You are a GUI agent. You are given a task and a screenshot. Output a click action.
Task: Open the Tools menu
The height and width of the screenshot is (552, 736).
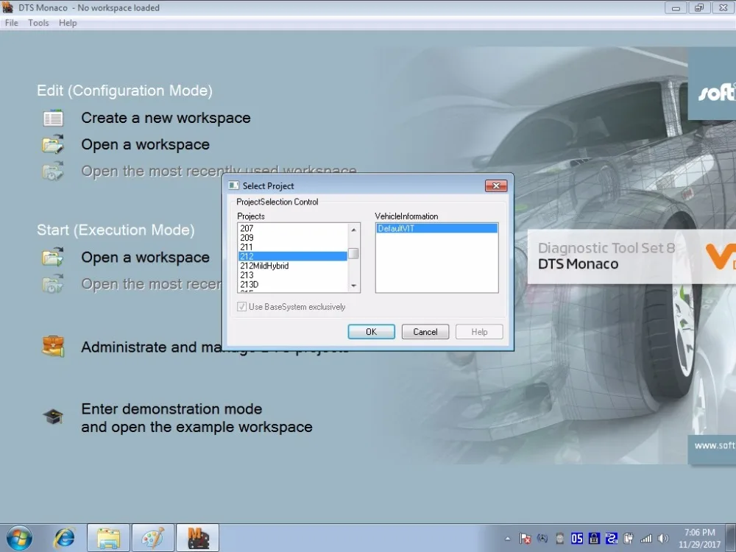38,23
